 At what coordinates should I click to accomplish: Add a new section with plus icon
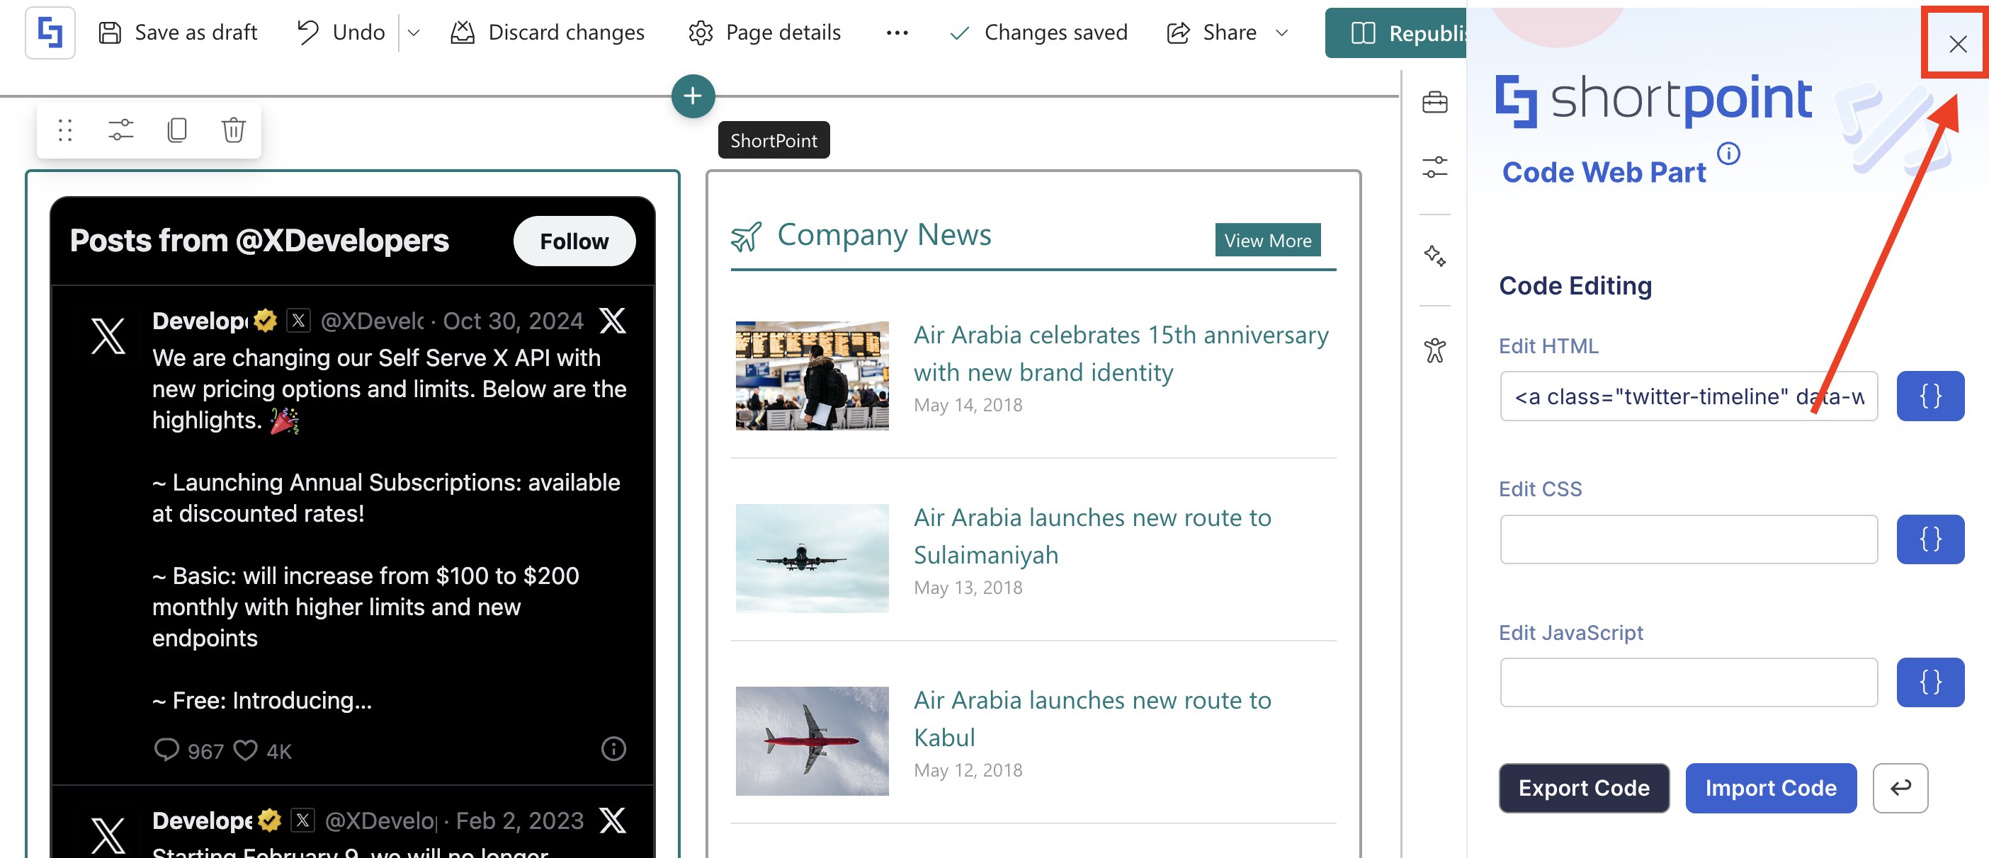(x=693, y=96)
